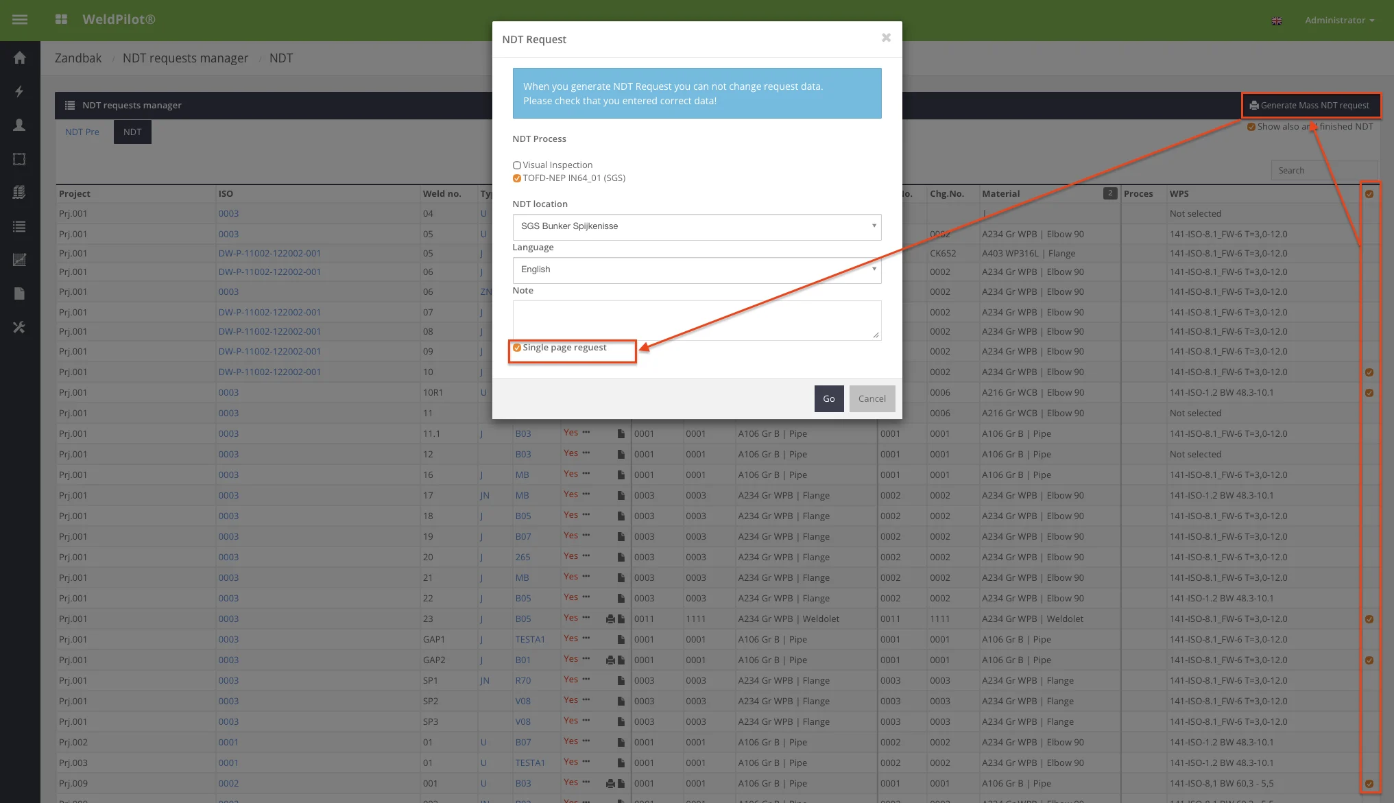
Task: Click NDT requests manager breadcrumb
Action: point(185,58)
